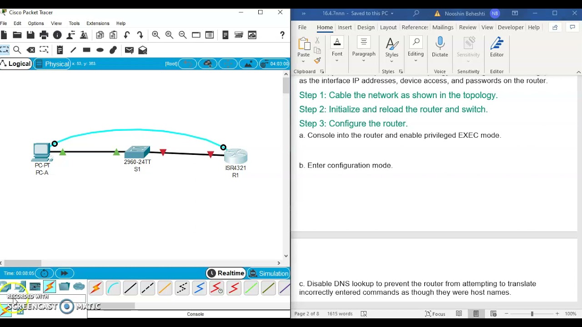Click the PC-A device

click(42, 152)
